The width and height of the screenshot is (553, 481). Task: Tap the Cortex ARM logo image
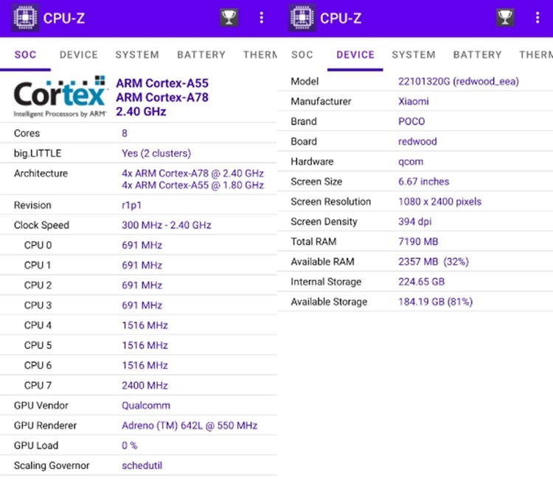tap(60, 97)
